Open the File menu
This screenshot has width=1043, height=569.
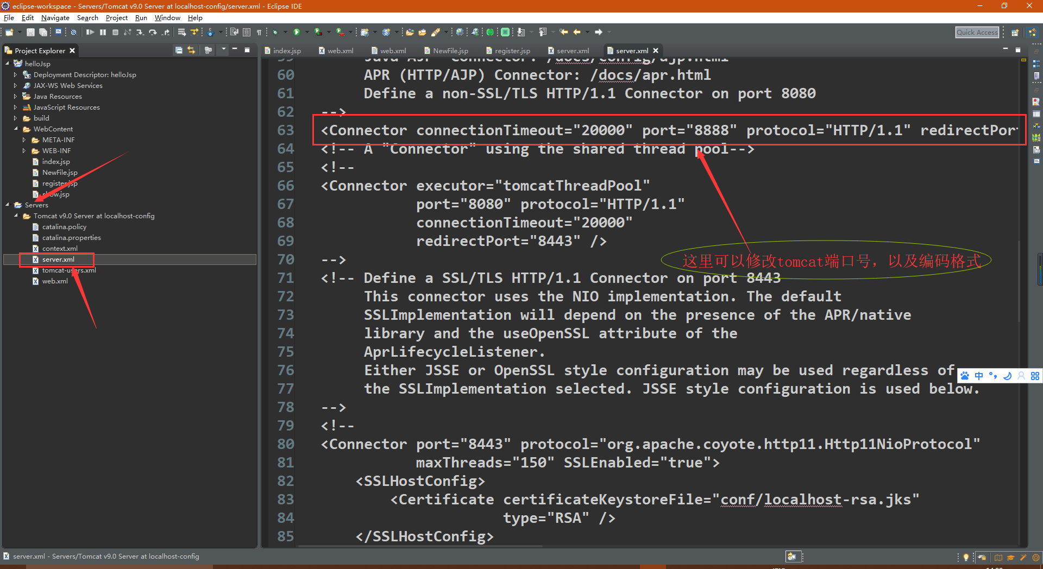[9, 18]
